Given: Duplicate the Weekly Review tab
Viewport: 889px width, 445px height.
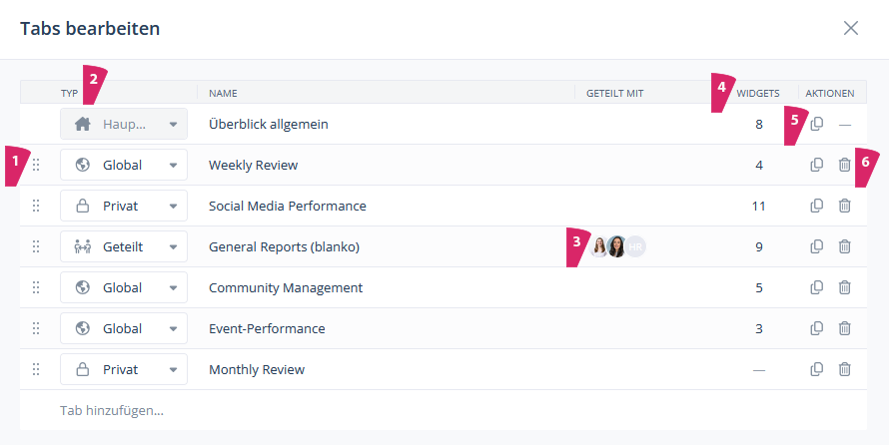Looking at the screenshot, I should pos(817,165).
